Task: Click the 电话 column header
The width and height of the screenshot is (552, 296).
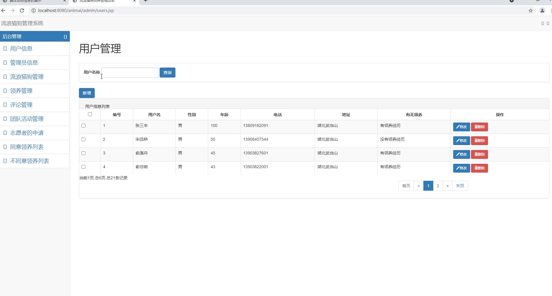Action: click(x=278, y=115)
